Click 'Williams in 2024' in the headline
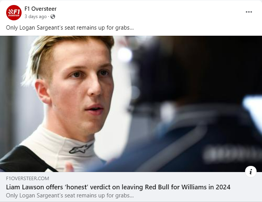Screen dimensions: 262x202 pyautogui.click(x=206, y=187)
